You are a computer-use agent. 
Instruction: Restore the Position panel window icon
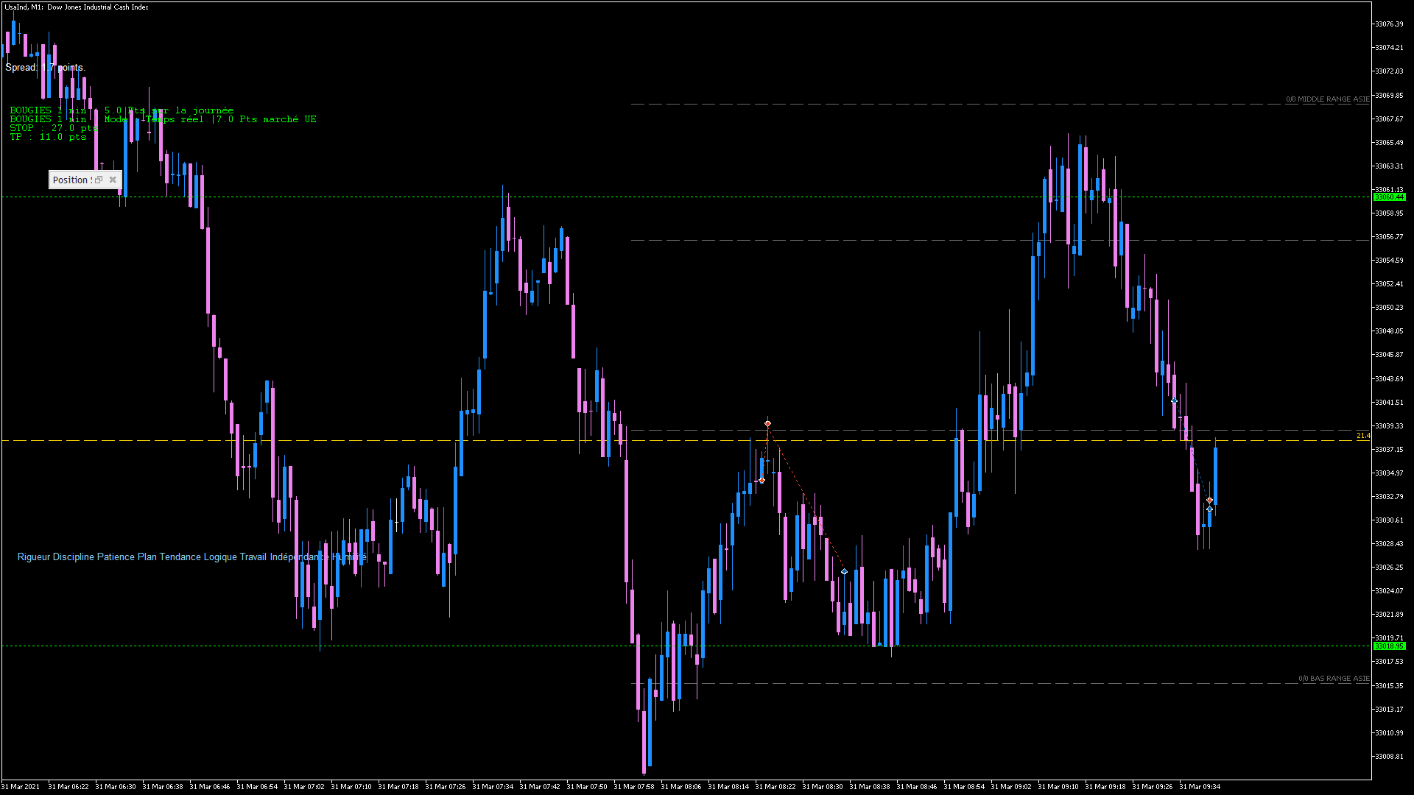(99, 180)
